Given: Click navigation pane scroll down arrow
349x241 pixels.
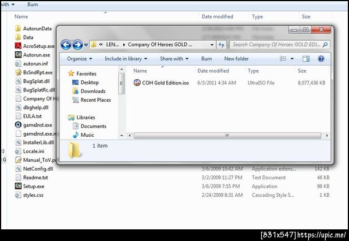Looking at the screenshot, I should pyautogui.click(x=122, y=136).
